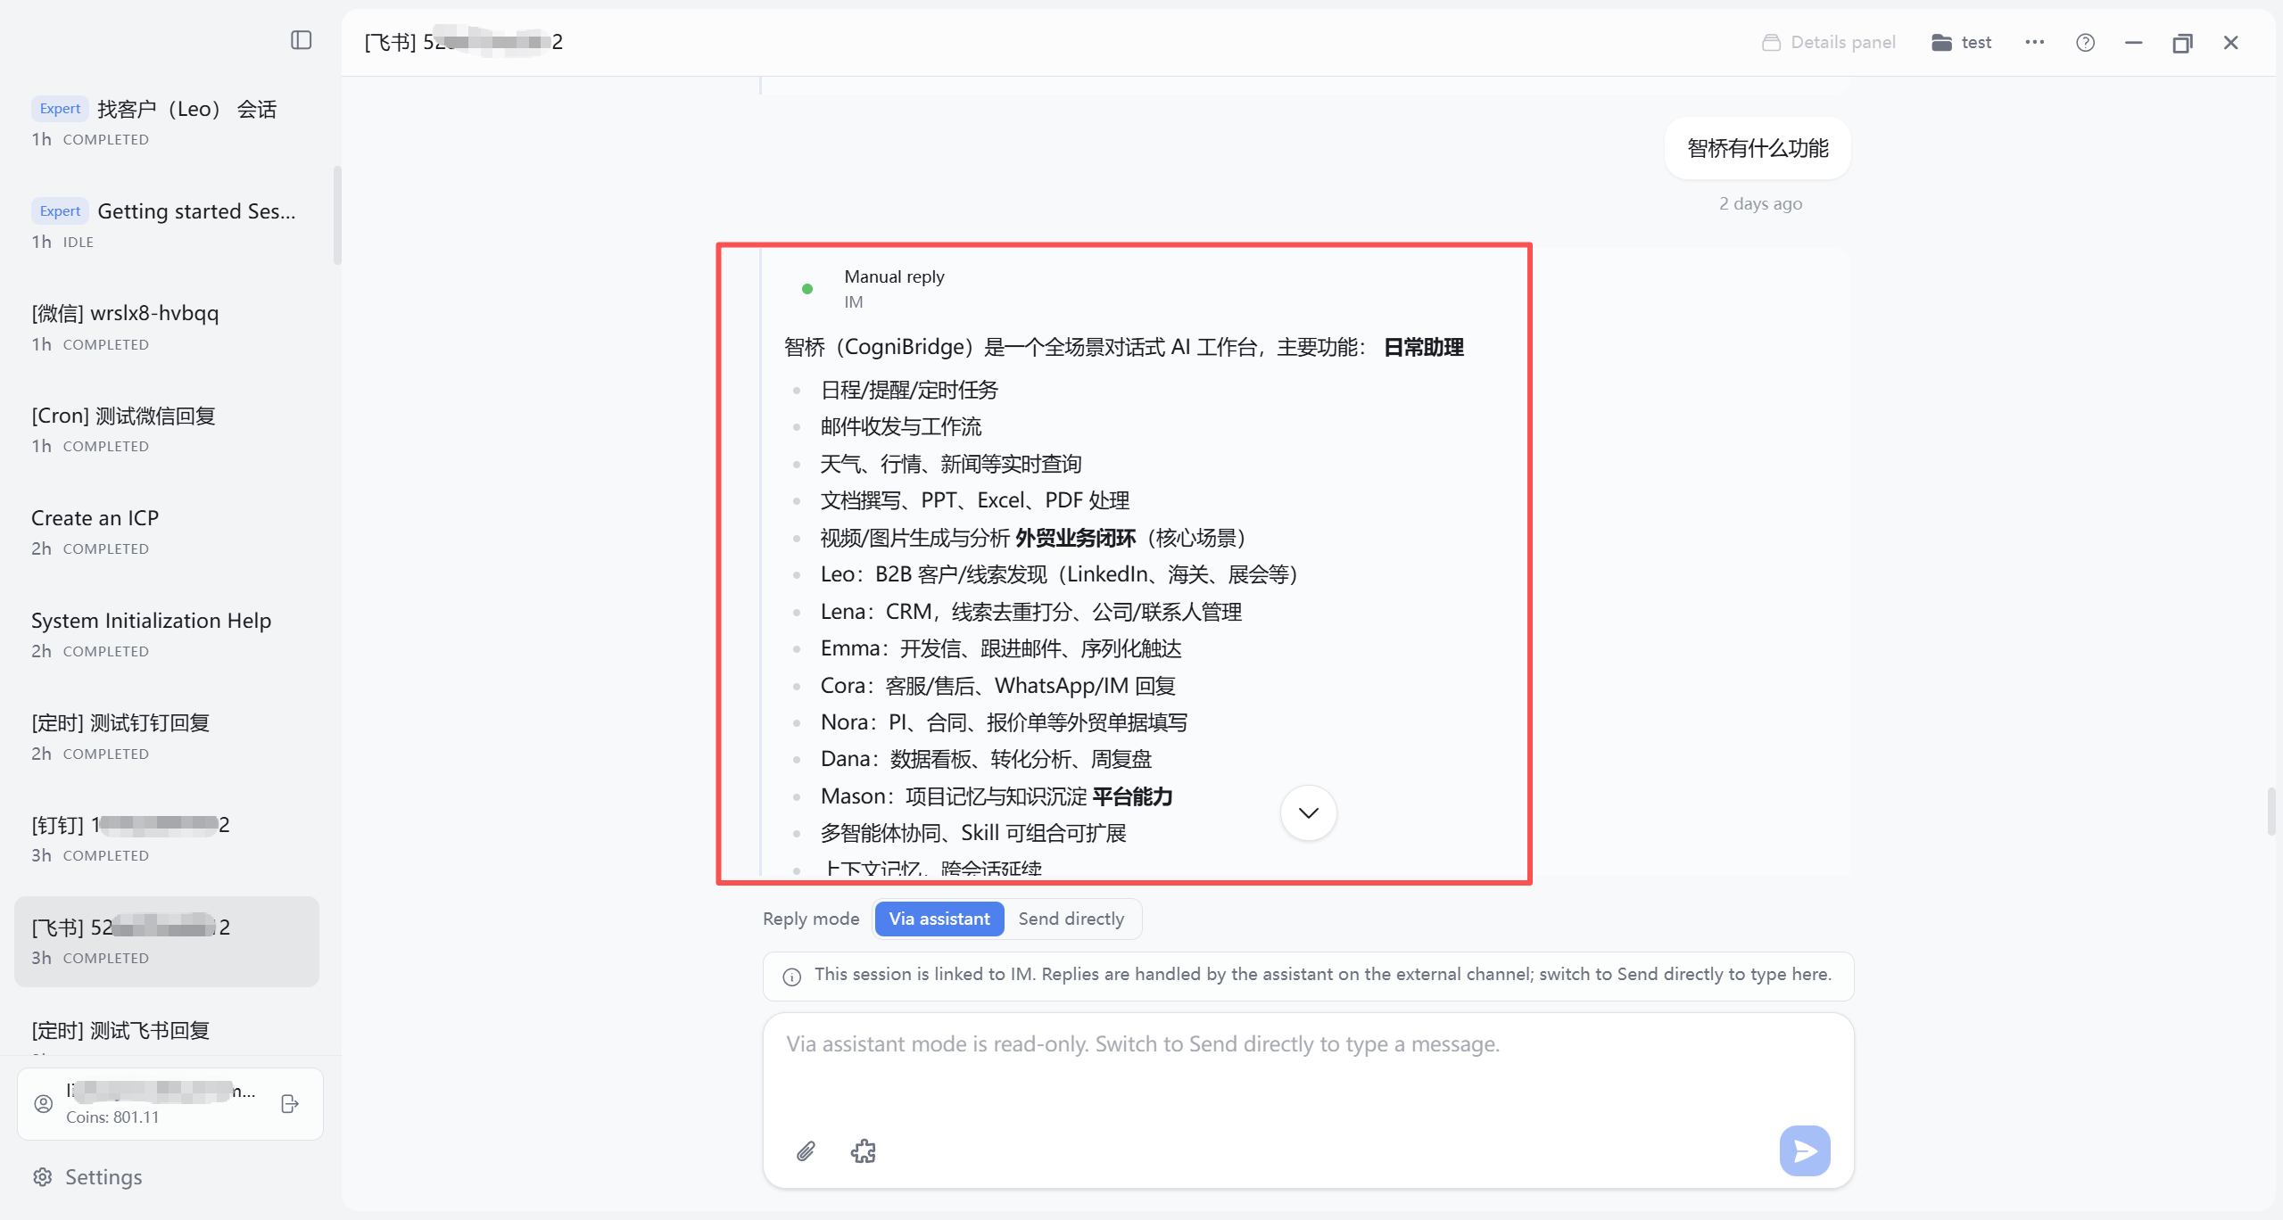2283x1220 pixels.
Task: Open the [钉钉] session in sidebar
Action: click(167, 838)
